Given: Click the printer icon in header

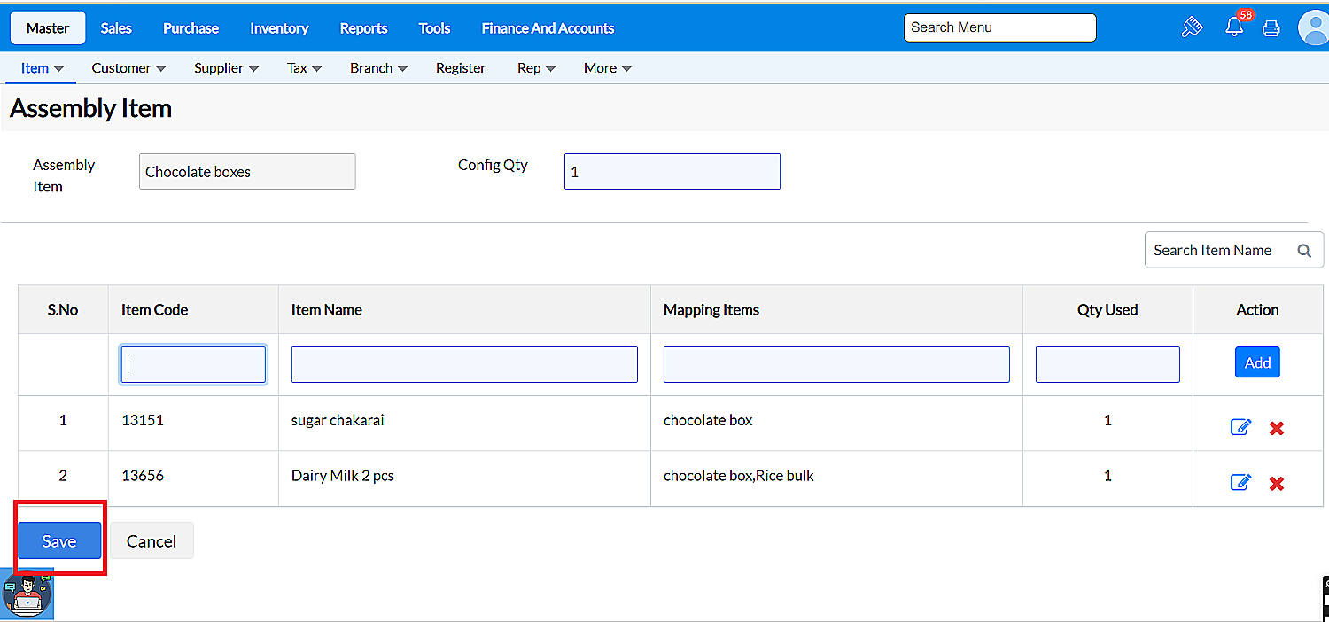Looking at the screenshot, I should 1271,28.
